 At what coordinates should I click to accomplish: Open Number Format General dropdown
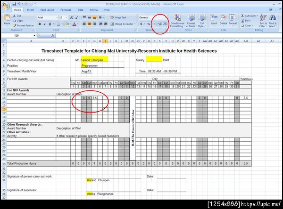point(166,17)
